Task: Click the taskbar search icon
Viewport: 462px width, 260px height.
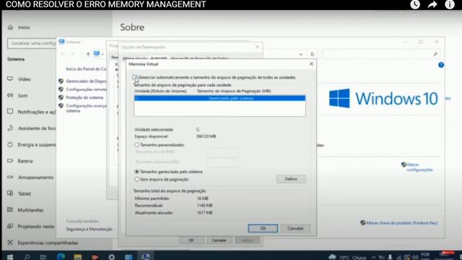Action: [x=27, y=257]
